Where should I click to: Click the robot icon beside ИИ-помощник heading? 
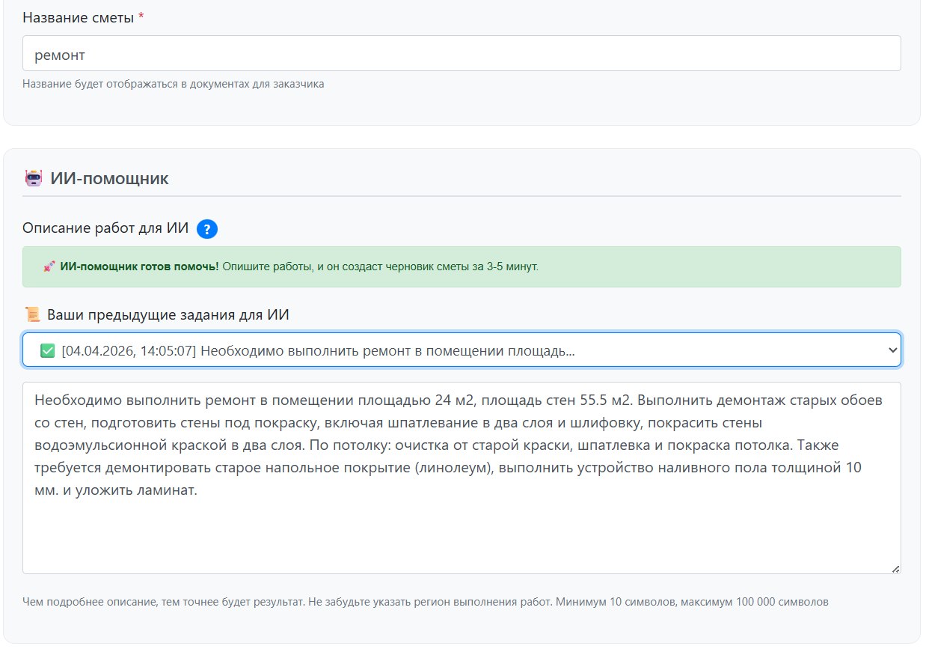pos(34,179)
